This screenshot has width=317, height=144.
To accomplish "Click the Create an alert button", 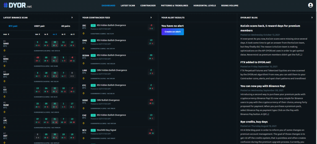I will point(173,32).
